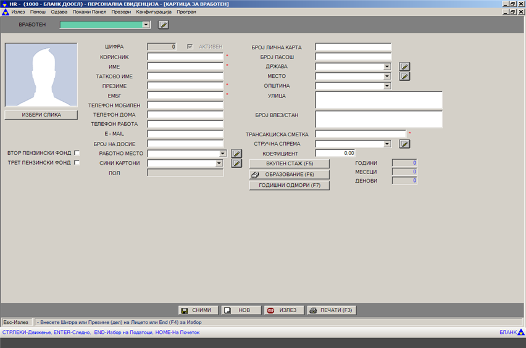
Task: Click the pencil icon beside СИНИ КАРТОНИ
Action: 236,164
